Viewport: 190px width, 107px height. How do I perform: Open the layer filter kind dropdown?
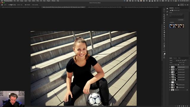(x=172, y=60)
